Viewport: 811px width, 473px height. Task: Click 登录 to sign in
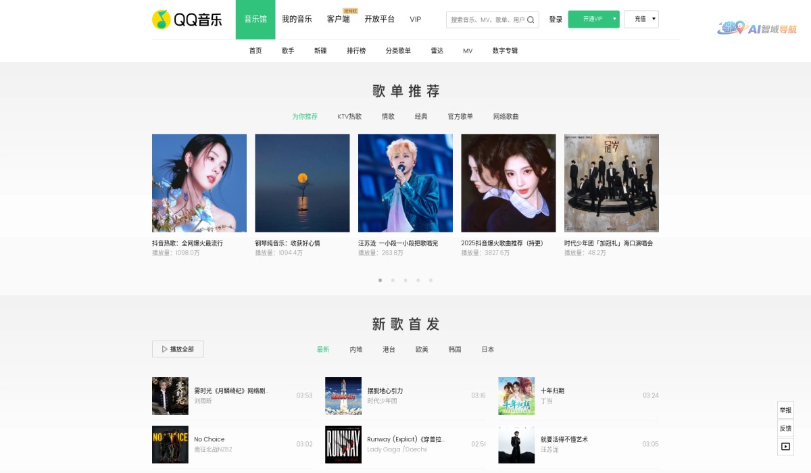point(556,19)
